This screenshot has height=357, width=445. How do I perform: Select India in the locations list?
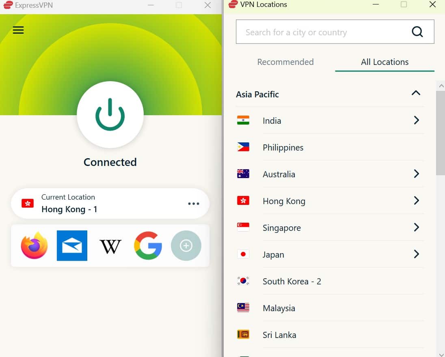pyautogui.click(x=330, y=120)
